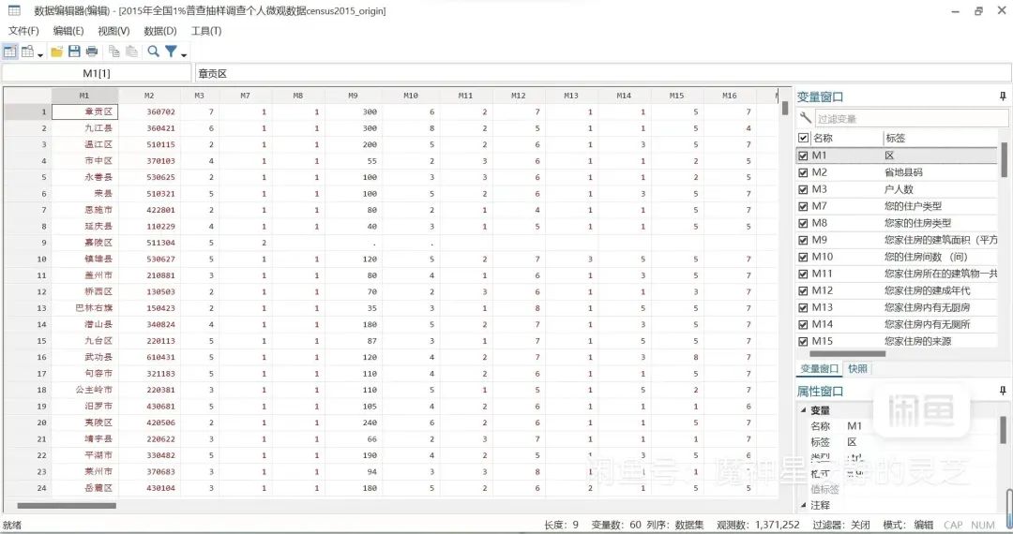Click the Open file folder icon
Image resolution: width=1013 pixels, height=534 pixels.
click(57, 52)
